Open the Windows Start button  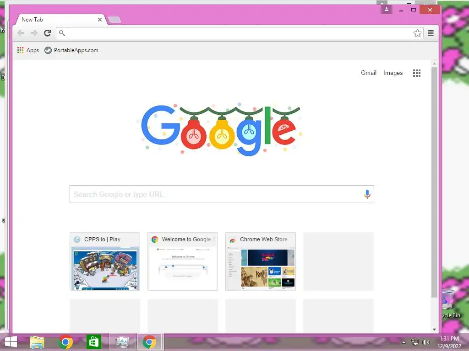[11, 342]
